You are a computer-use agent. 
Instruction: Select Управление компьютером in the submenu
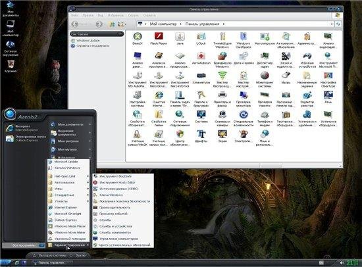coord(123,239)
